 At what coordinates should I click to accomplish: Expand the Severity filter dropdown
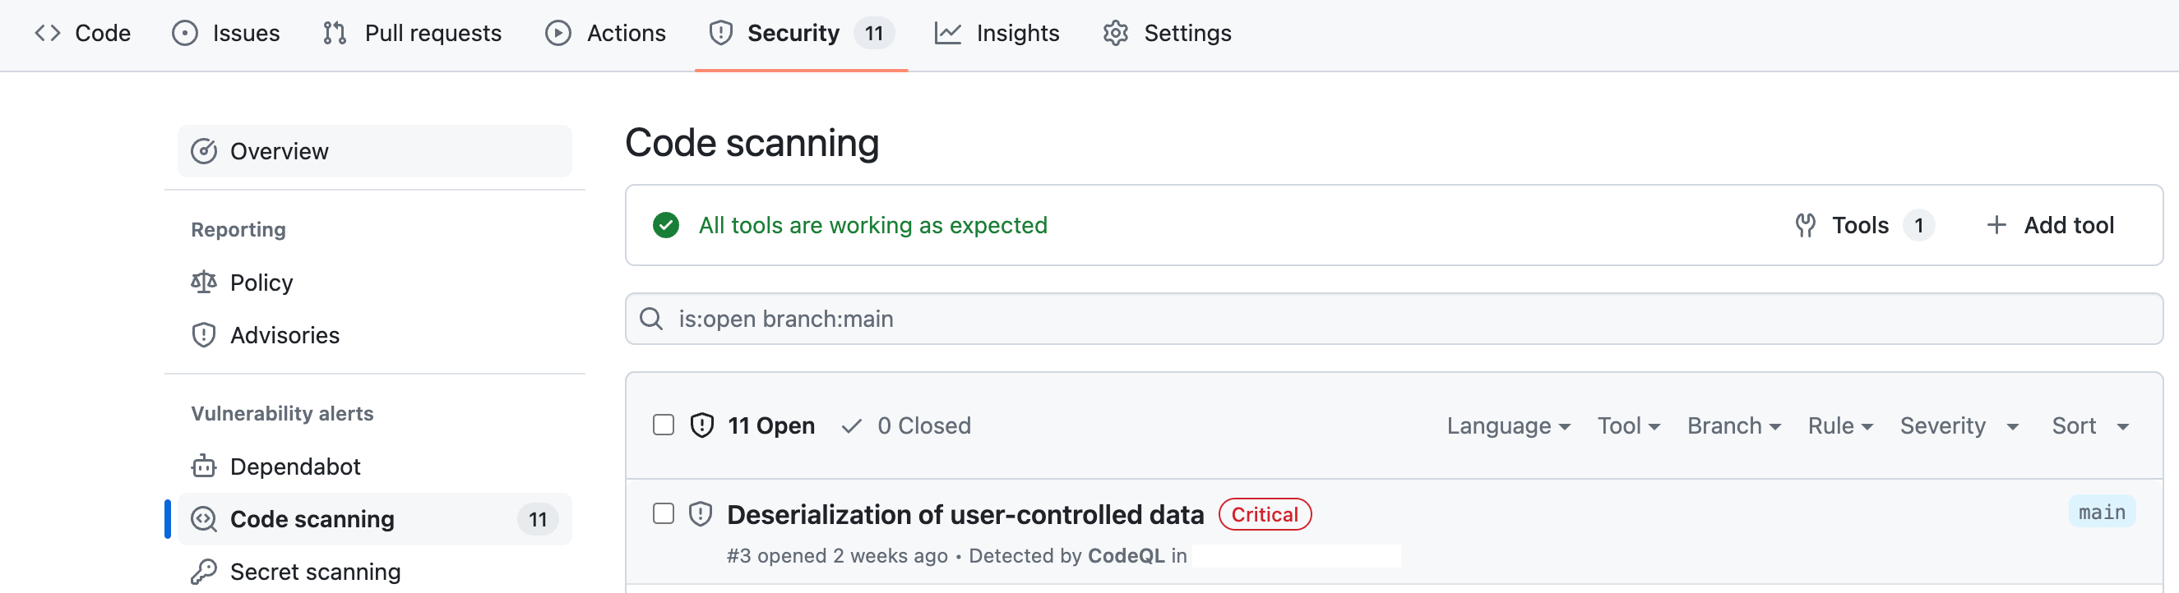tap(1959, 425)
